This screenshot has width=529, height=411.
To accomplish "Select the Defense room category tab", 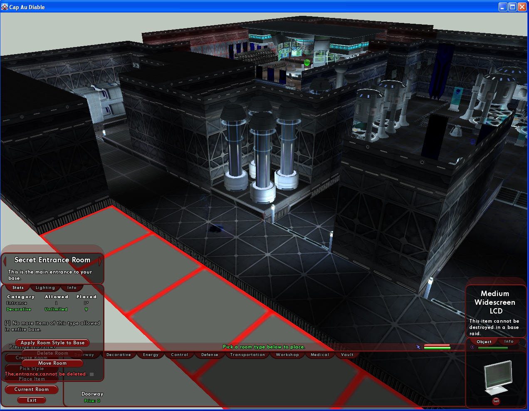I will pos(210,355).
